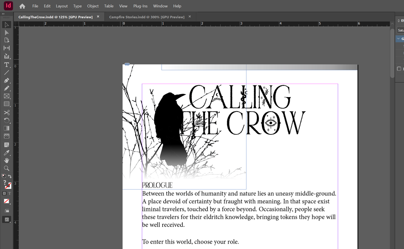Viewport: 404px width, 249px height.
Task: Collapse the section chevron in right panel
Action: tap(399, 39)
